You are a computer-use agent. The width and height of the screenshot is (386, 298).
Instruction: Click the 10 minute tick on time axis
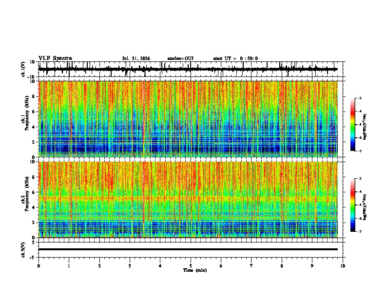pyautogui.click(x=343, y=266)
